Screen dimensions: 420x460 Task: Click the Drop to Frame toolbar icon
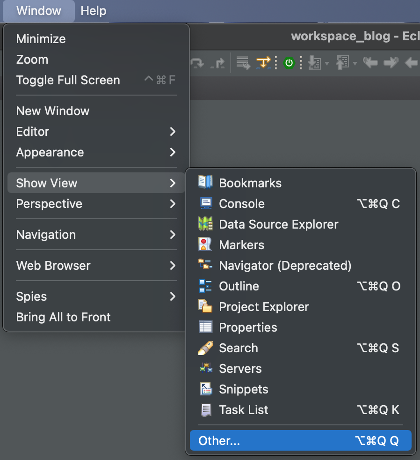tap(243, 63)
